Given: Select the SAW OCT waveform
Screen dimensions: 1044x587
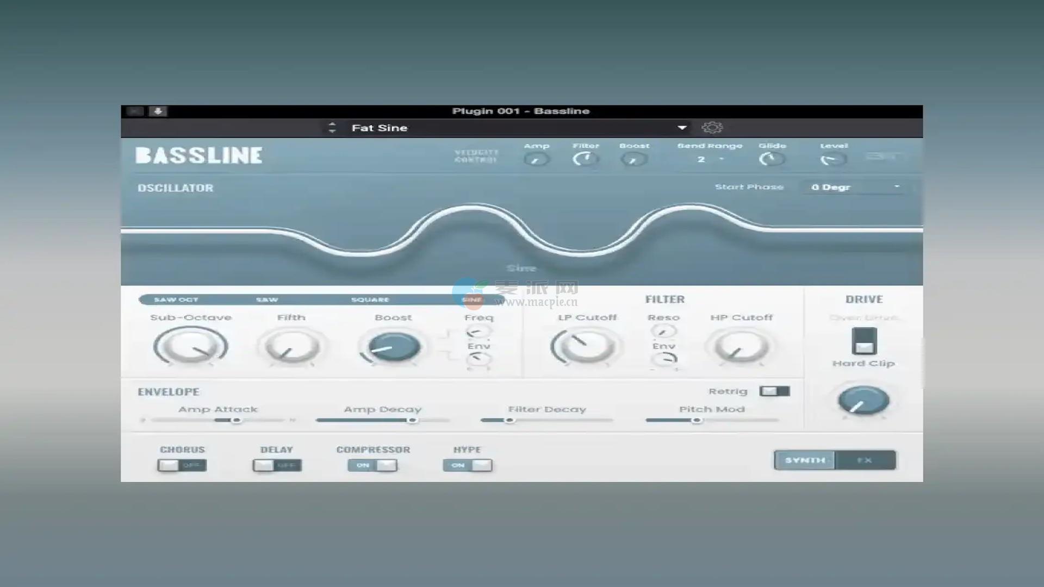Looking at the screenshot, I should 176,300.
